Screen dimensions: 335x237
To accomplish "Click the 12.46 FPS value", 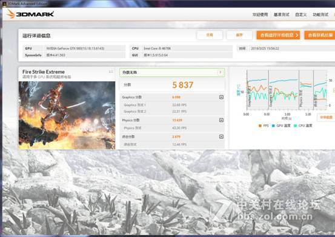I will point(179,144).
